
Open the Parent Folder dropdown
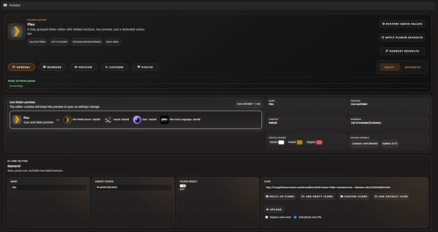coord(133,187)
